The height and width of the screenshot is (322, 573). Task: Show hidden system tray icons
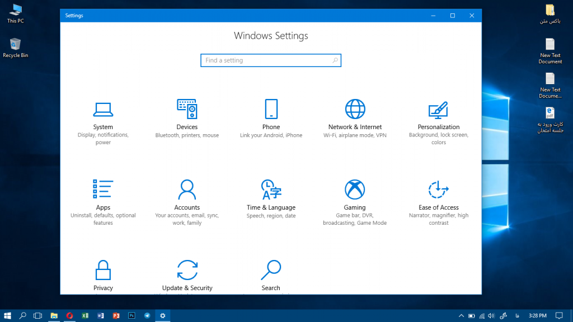coord(461,316)
